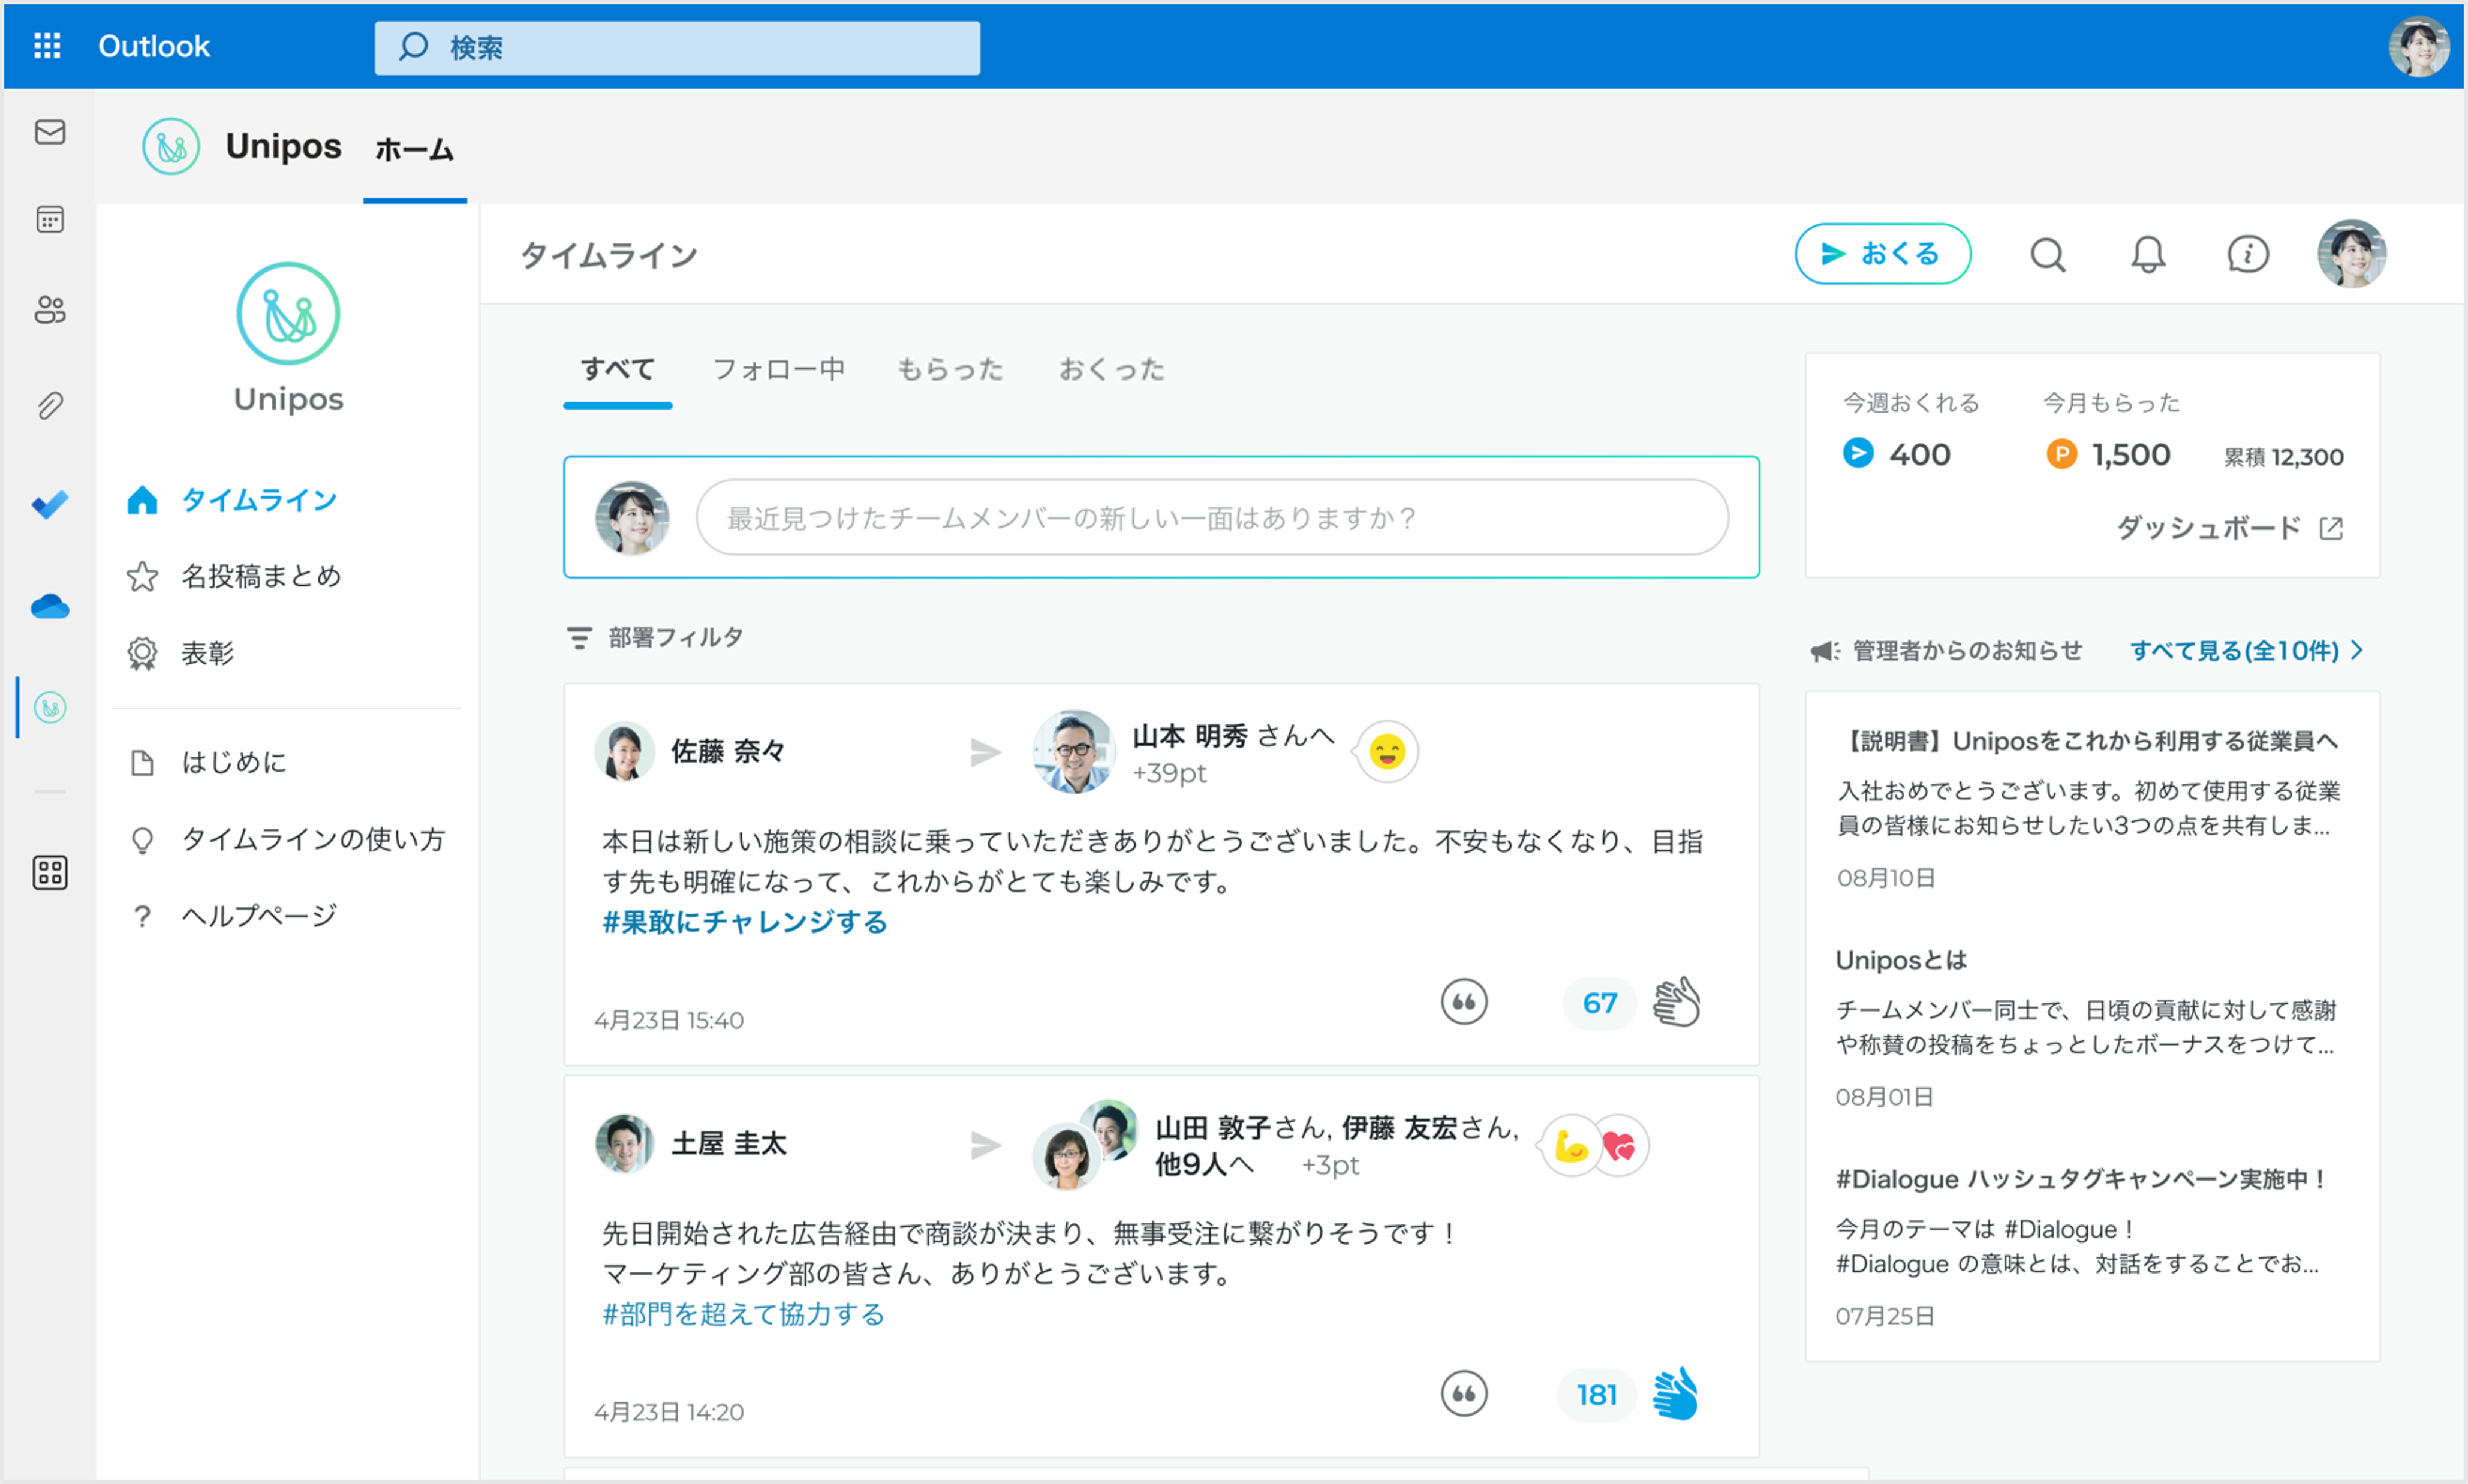
Task: Click the smiley reaction on 山本 明秀 post
Action: (x=1387, y=751)
